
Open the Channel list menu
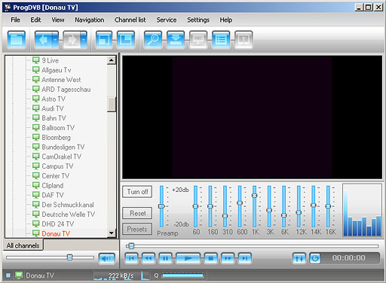[130, 20]
